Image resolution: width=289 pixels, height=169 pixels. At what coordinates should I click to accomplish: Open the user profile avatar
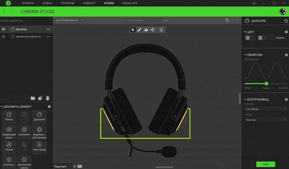pos(283,11)
